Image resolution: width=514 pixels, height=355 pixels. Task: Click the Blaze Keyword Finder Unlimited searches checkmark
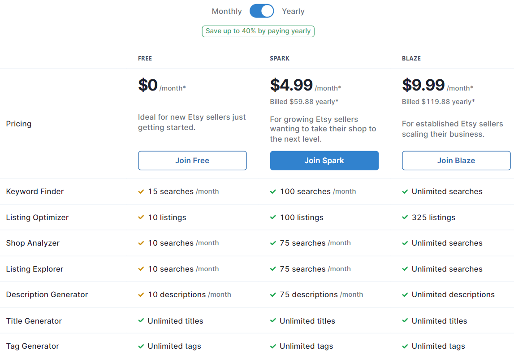(x=405, y=191)
